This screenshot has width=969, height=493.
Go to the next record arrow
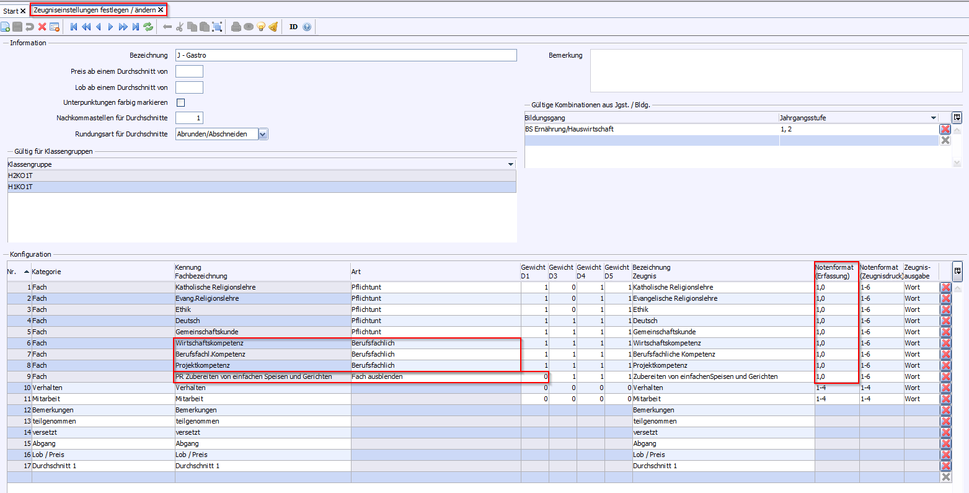[x=111, y=27]
